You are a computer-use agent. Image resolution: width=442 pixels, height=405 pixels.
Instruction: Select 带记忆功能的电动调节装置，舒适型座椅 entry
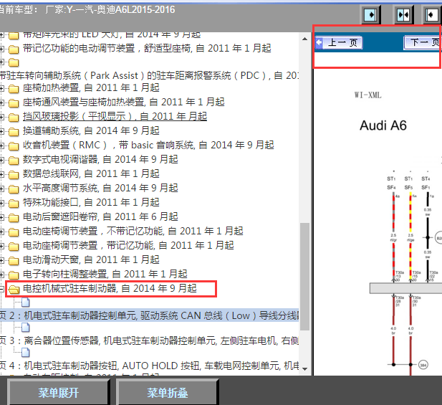tap(147, 48)
